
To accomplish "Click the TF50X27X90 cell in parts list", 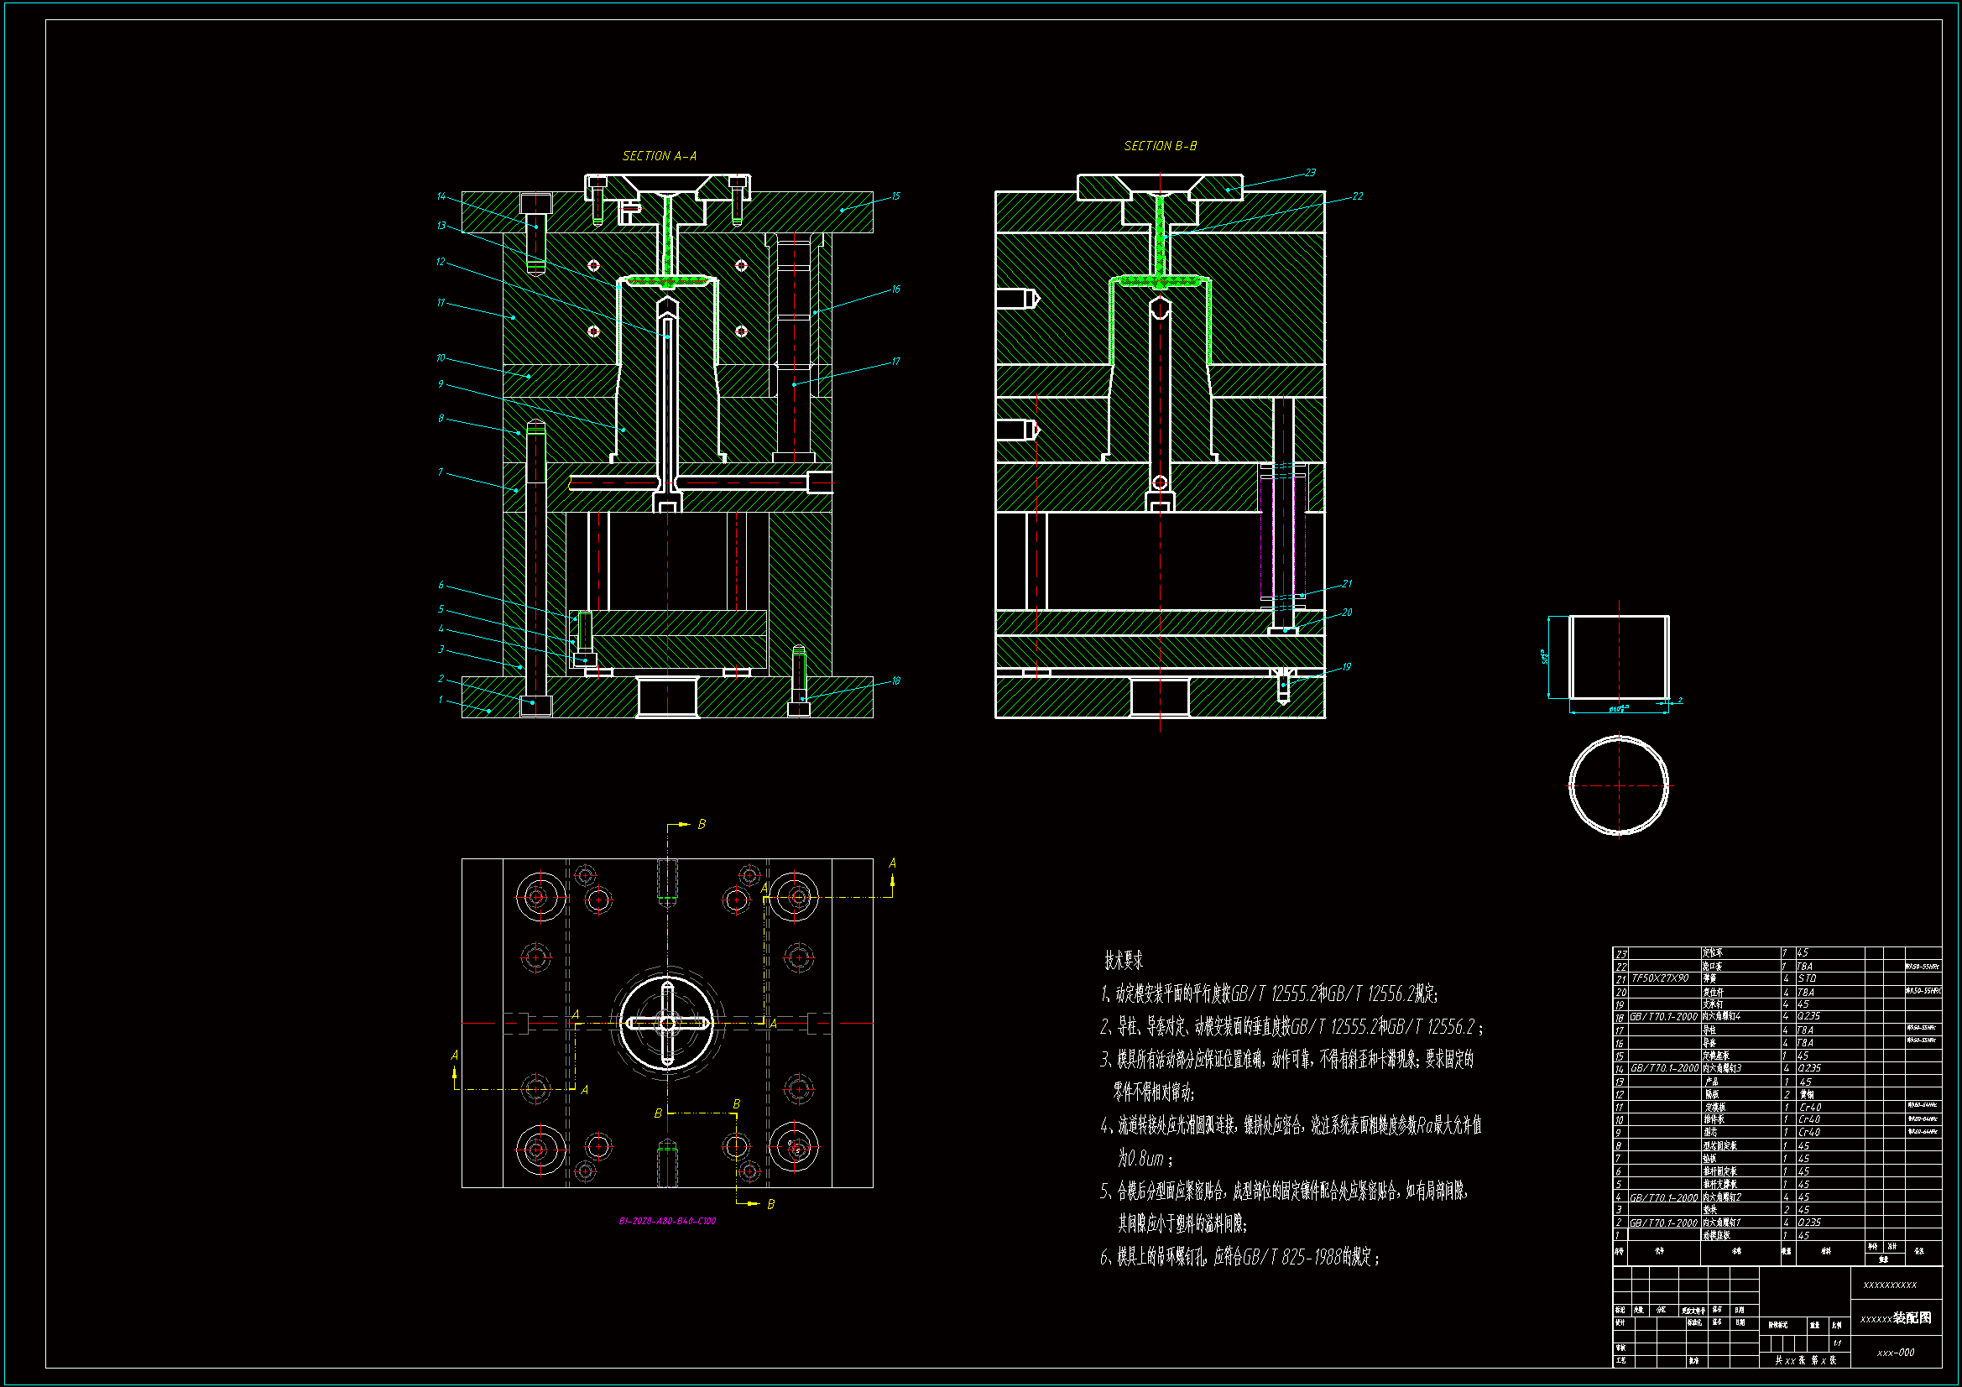I will tap(1660, 978).
